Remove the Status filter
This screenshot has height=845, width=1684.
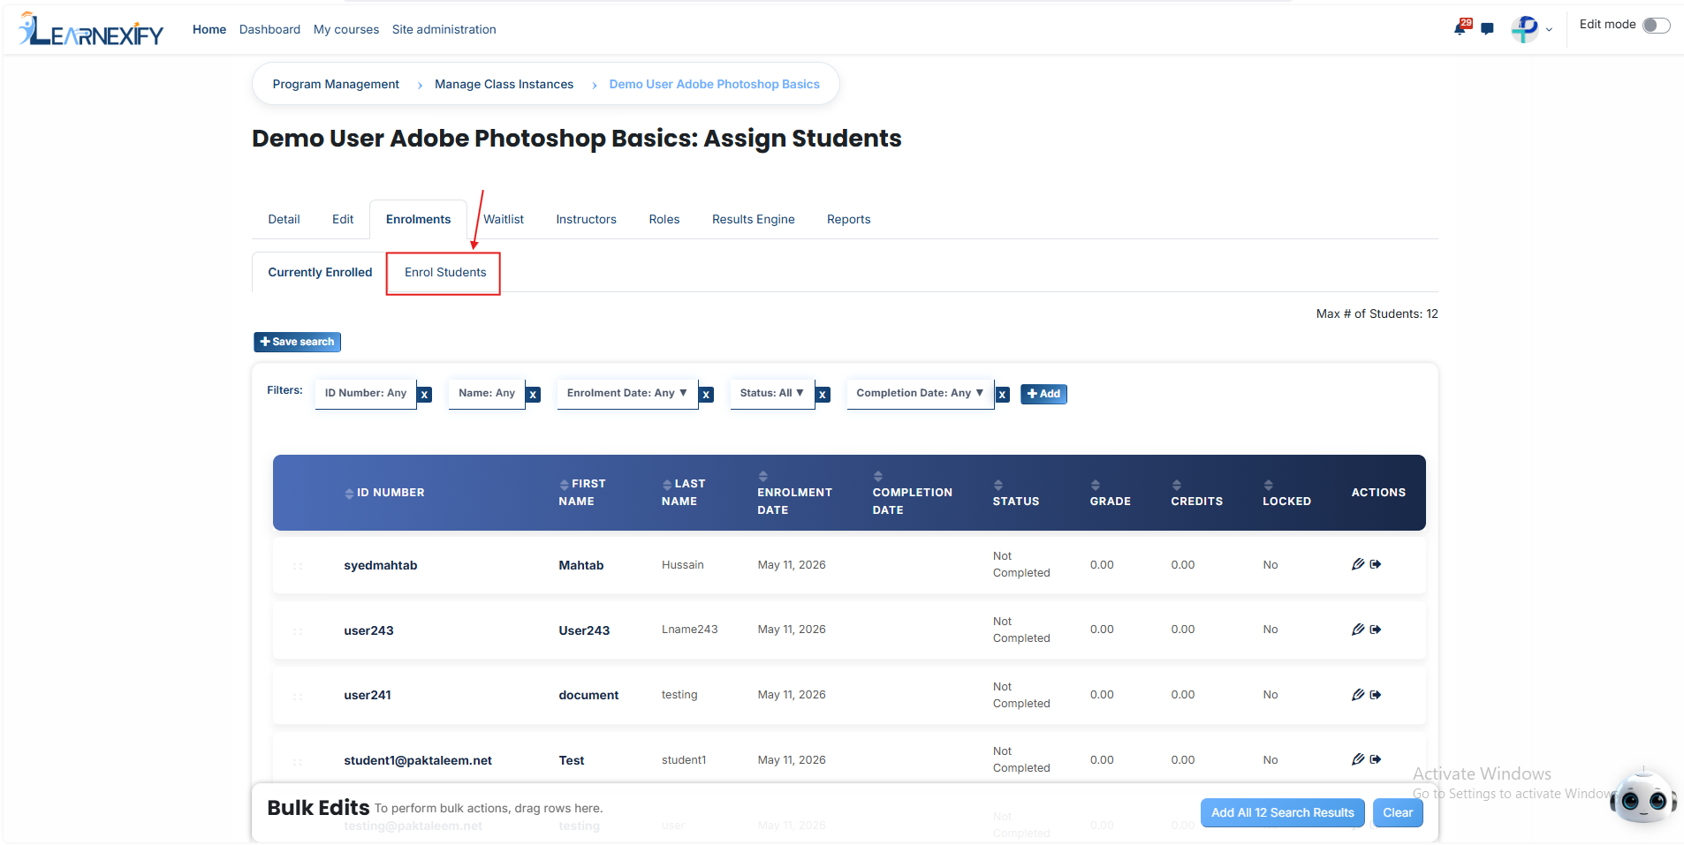click(823, 395)
